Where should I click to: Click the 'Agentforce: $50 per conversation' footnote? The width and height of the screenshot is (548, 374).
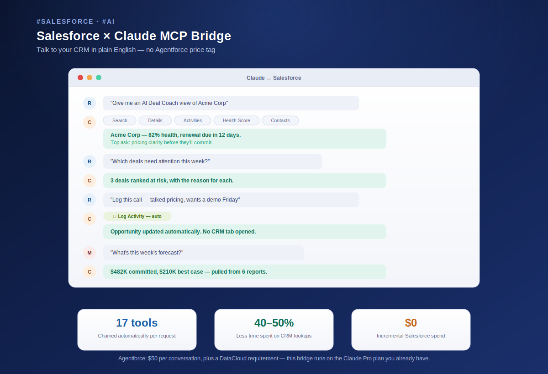click(274, 358)
